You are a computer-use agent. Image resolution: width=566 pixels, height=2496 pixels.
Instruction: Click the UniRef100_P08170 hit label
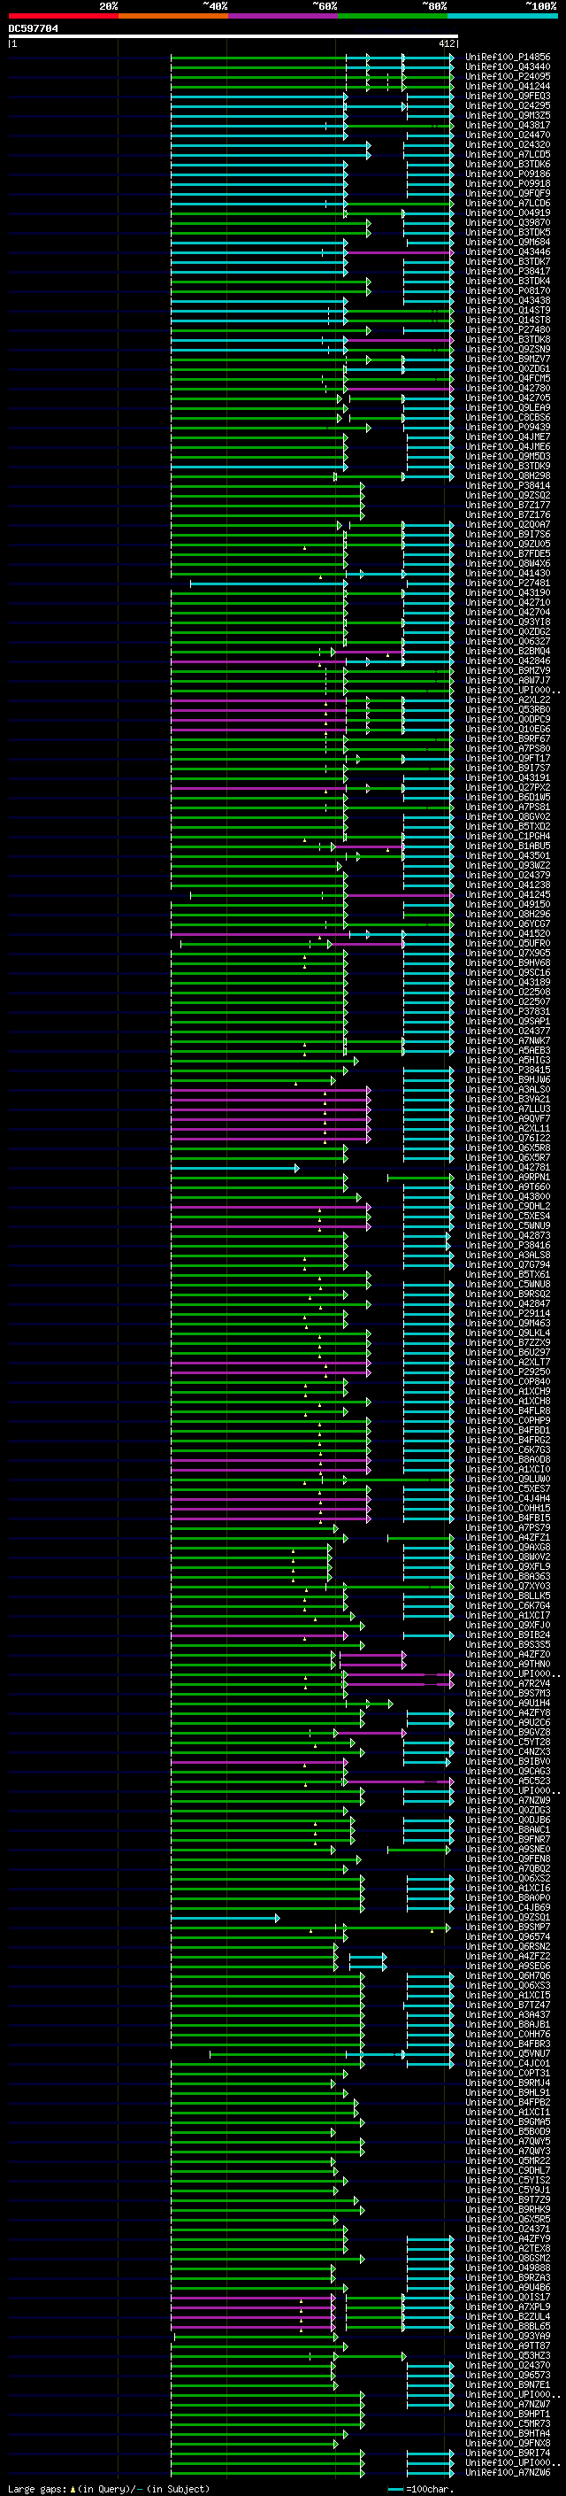click(508, 290)
